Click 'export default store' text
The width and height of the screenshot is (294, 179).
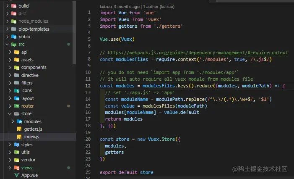[127, 172]
